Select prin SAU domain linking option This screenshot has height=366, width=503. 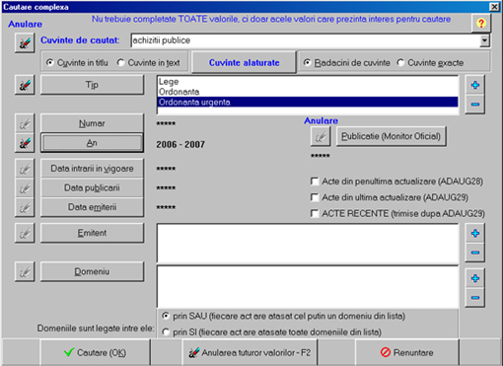(283, 316)
